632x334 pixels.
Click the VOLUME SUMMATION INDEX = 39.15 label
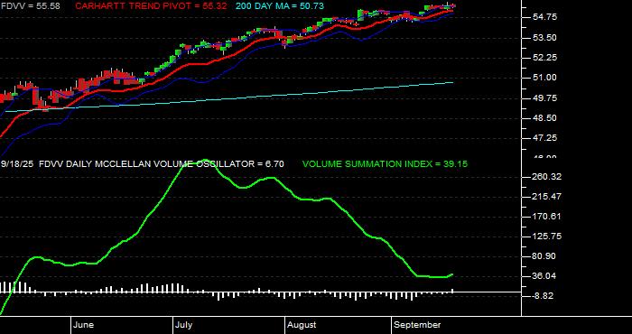[x=385, y=164]
